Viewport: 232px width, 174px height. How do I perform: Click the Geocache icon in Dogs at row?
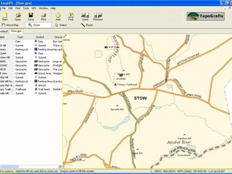[x=36, y=61]
